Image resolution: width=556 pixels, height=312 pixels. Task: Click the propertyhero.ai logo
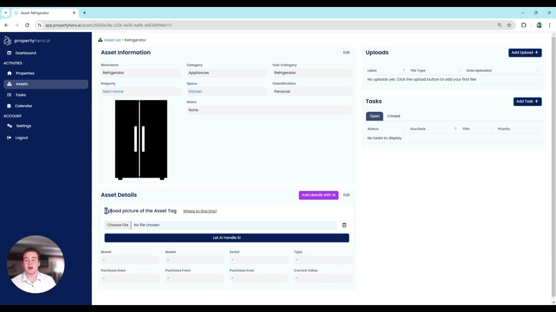27,41
